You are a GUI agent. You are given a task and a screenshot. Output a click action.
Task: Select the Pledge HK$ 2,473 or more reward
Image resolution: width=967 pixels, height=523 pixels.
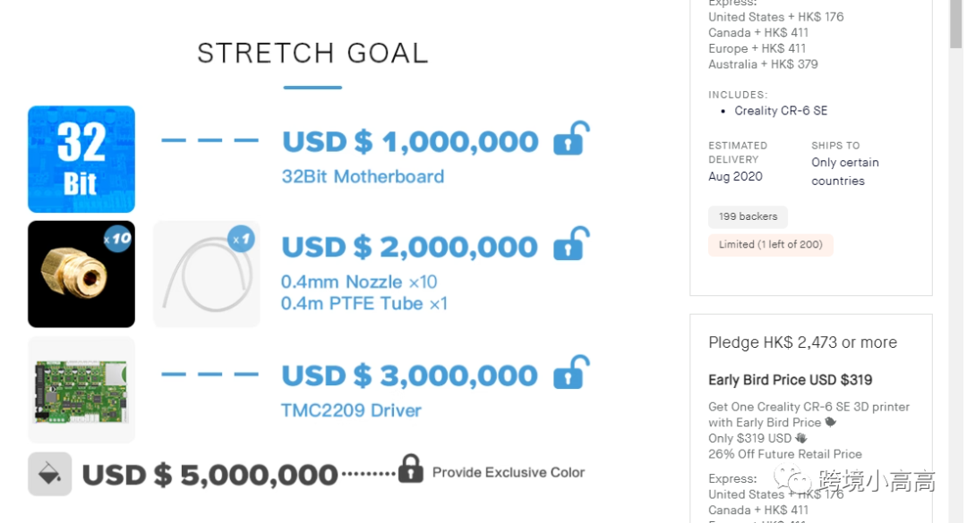802,342
